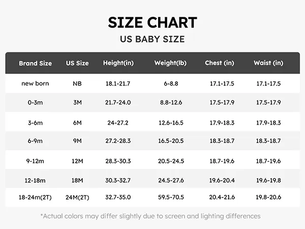The image size is (305, 229).
Task: Click the Weight(lb) column header
Action: pyautogui.click(x=170, y=64)
